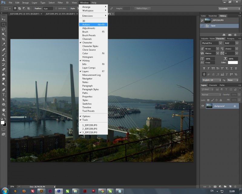242x194 pixels.
Task: Delete current state in History panel
Action: [236, 35]
